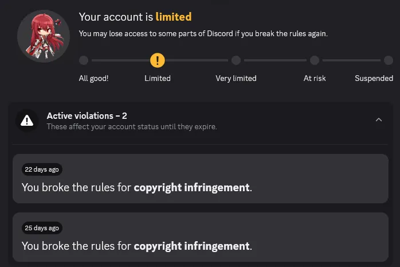Click the 'Your account is limited' heading
This screenshot has width=400, height=267.
[135, 17]
